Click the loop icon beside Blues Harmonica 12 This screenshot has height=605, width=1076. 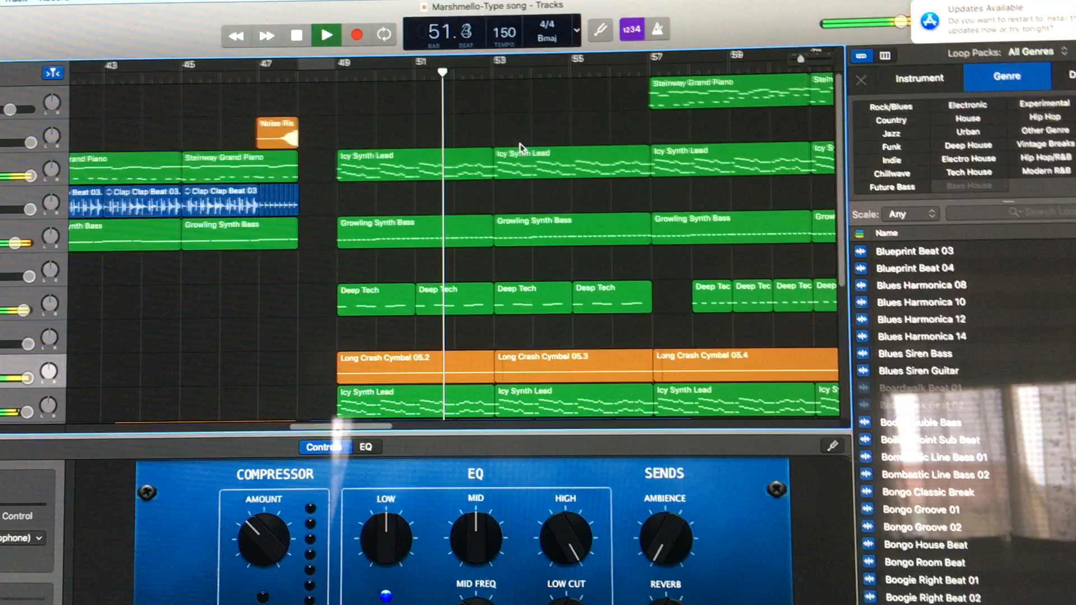862,319
